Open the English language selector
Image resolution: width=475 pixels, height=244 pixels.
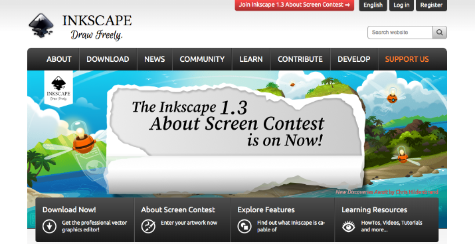coord(373,5)
